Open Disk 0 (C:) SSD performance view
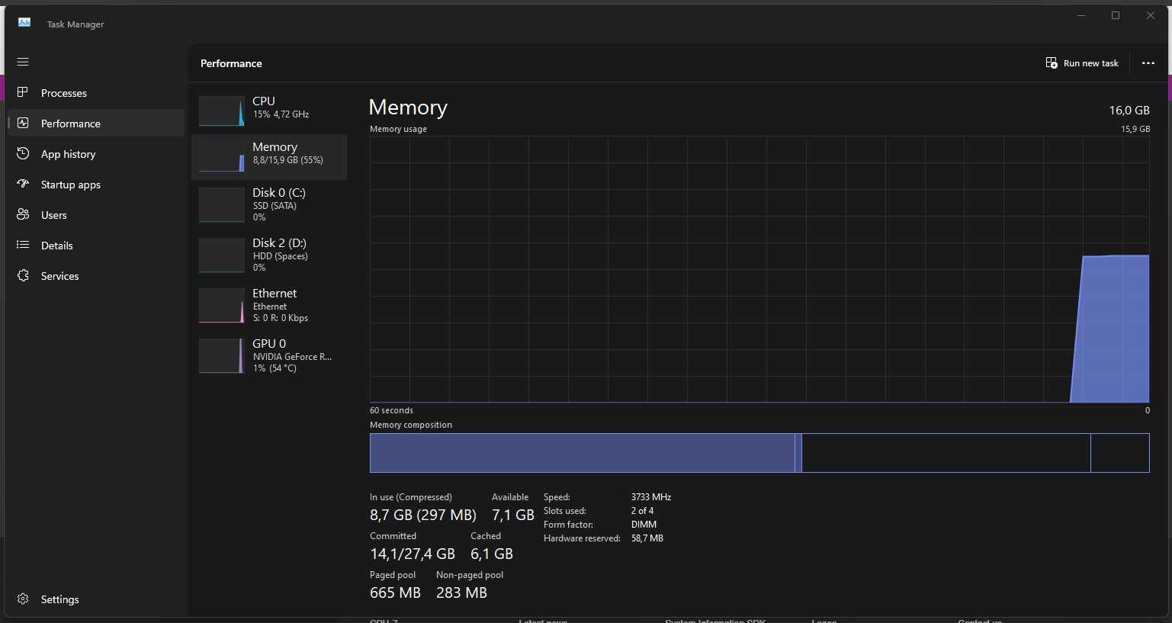The height and width of the screenshot is (623, 1172). click(x=269, y=205)
